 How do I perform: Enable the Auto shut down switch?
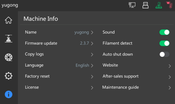point(164,54)
